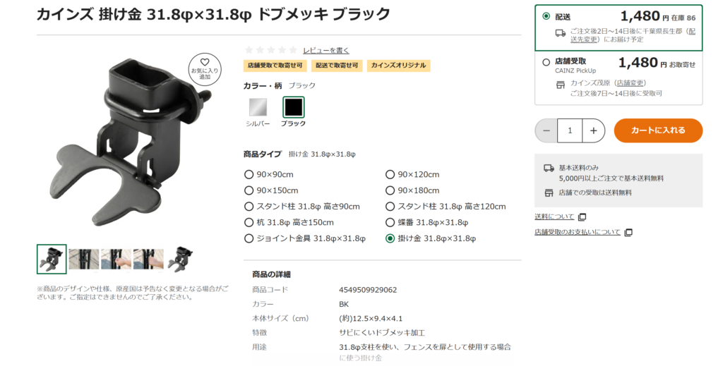Screen dimensions: 723x366
Task: Open the last product thumbnail image
Action: pos(181,260)
